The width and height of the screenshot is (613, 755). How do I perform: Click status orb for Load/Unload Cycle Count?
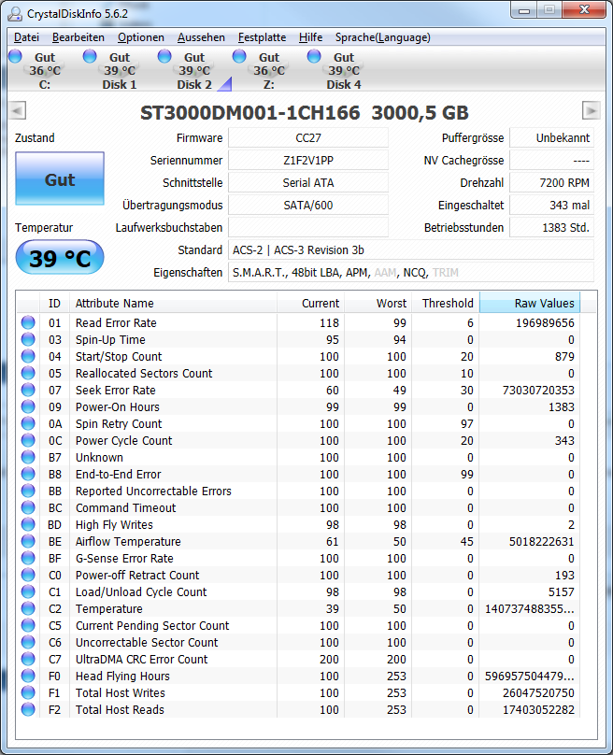(x=28, y=591)
